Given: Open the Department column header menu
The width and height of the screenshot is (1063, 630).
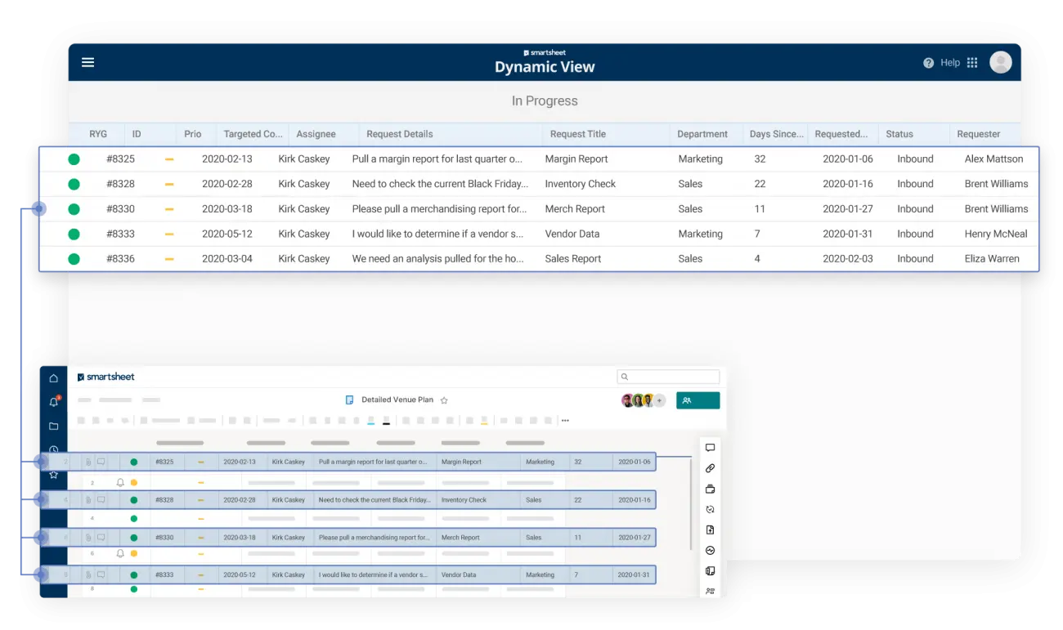Looking at the screenshot, I should 702,133.
